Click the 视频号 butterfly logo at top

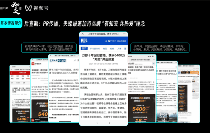pyautogui.click(x=28, y=8)
